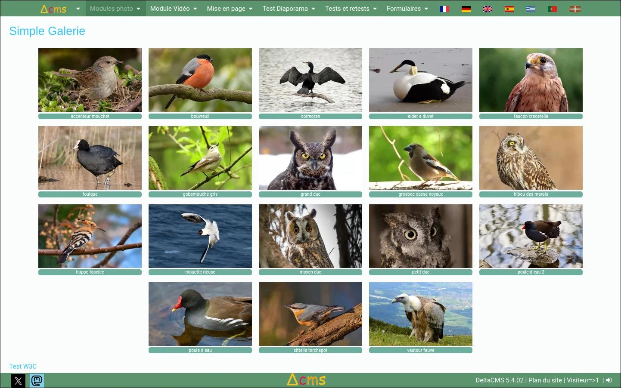Switch language using the French flag
Screen dimensions: 621x388
444,9
